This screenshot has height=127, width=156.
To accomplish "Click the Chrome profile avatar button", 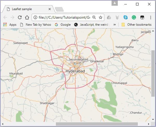I will 115,3.
